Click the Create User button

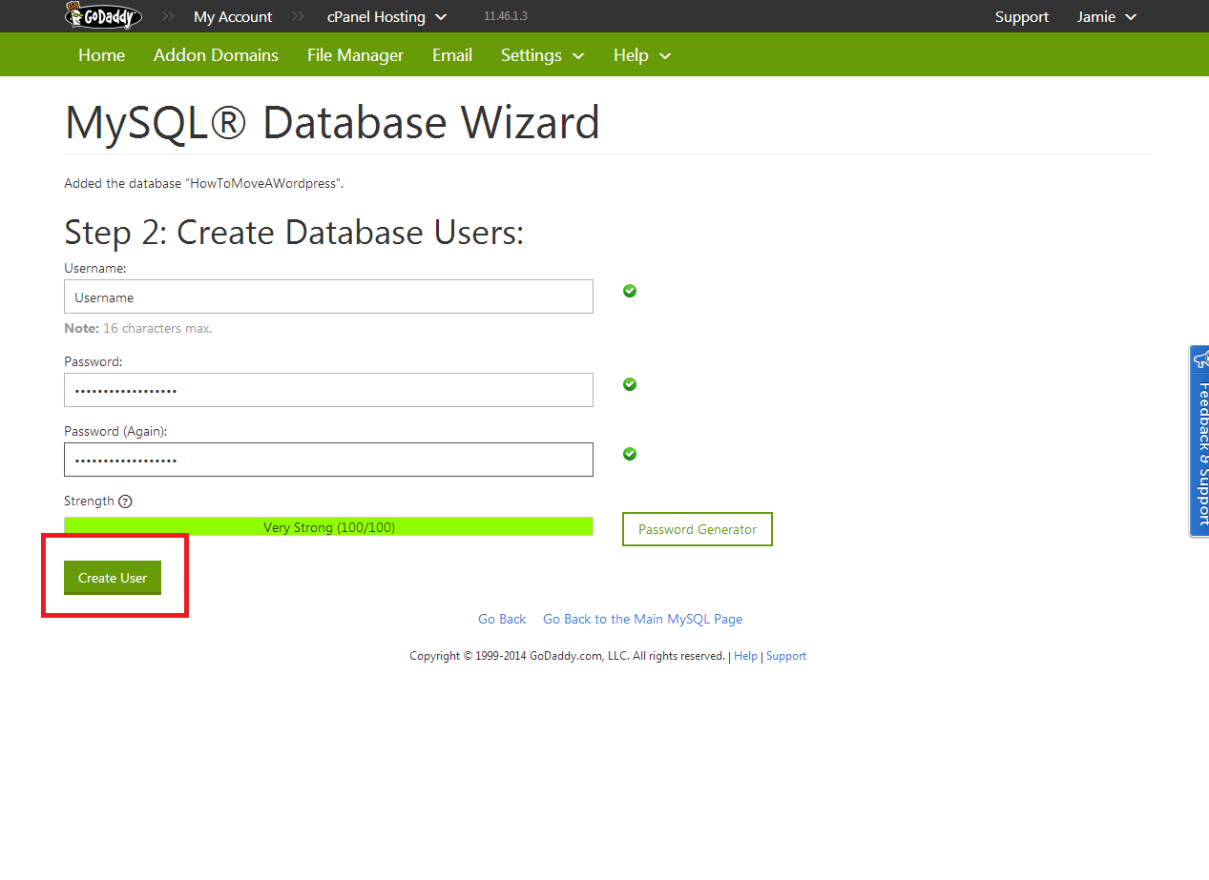113,578
